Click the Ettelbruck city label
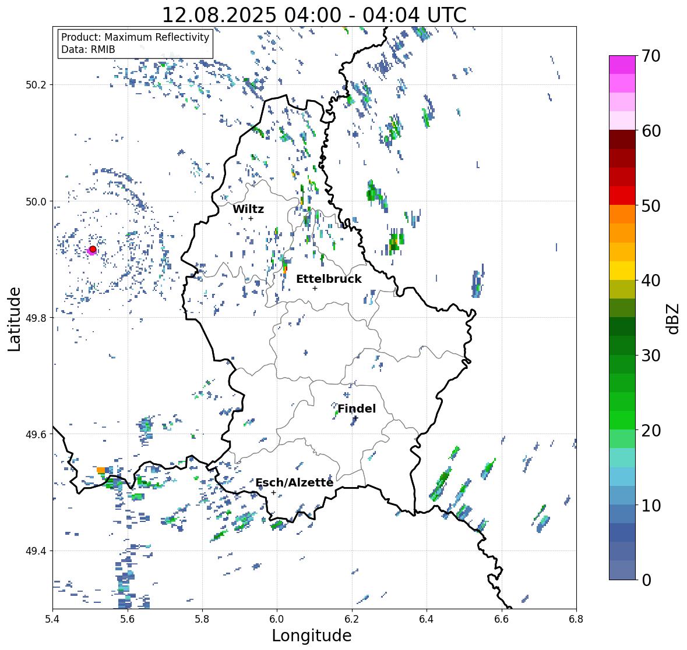Image resolution: width=687 pixels, height=650 pixels. pos(329,279)
